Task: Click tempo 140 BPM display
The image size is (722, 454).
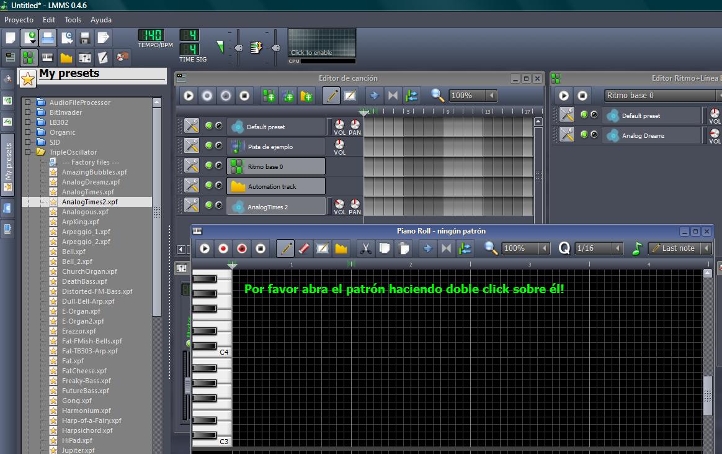Action: (x=151, y=35)
